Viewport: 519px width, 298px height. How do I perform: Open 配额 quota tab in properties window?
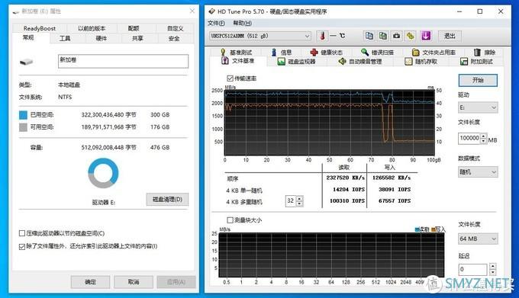pos(134,28)
